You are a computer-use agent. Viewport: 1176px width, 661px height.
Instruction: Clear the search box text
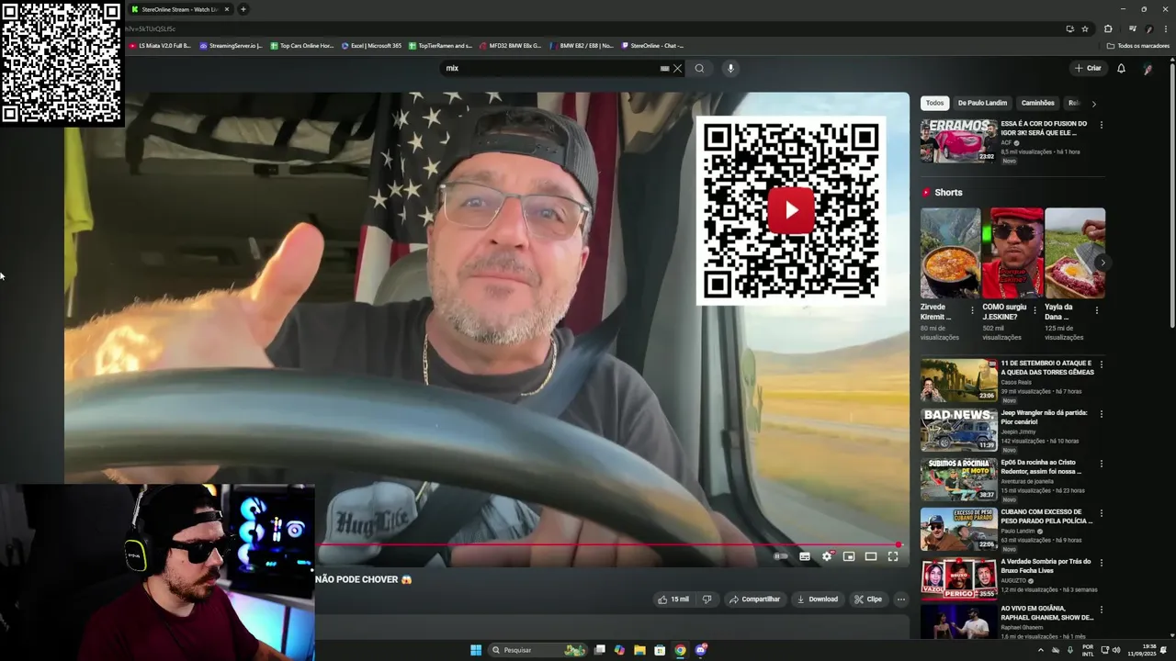(x=678, y=68)
